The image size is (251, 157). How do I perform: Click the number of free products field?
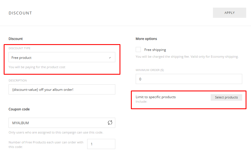[101, 144]
